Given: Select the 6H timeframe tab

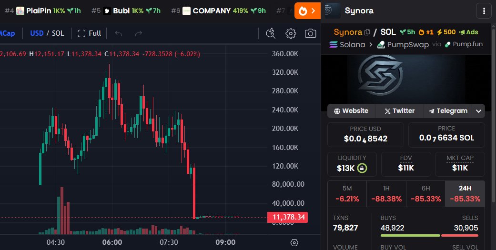Looking at the screenshot, I should click(425, 194).
